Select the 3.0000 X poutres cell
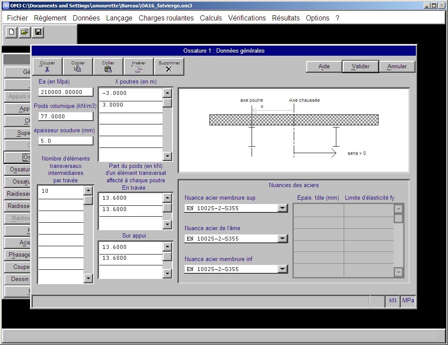 [131, 107]
